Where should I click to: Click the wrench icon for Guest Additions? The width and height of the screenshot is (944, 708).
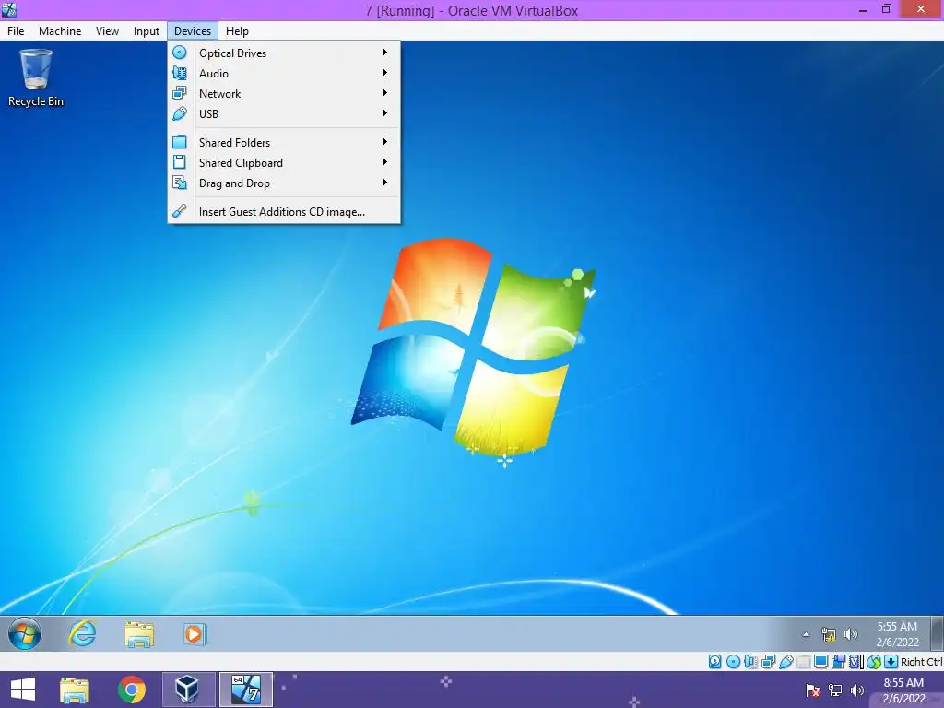click(180, 211)
